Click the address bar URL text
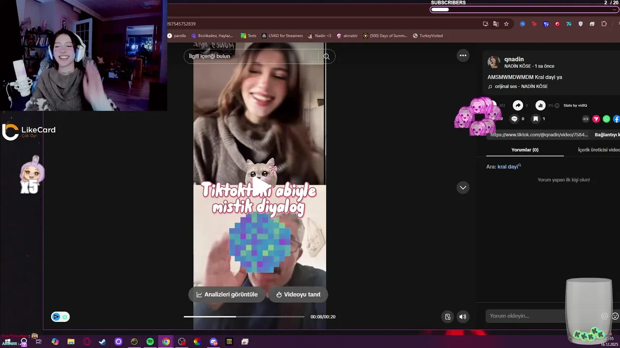The height and width of the screenshot is (348, 620). point(181,24)
